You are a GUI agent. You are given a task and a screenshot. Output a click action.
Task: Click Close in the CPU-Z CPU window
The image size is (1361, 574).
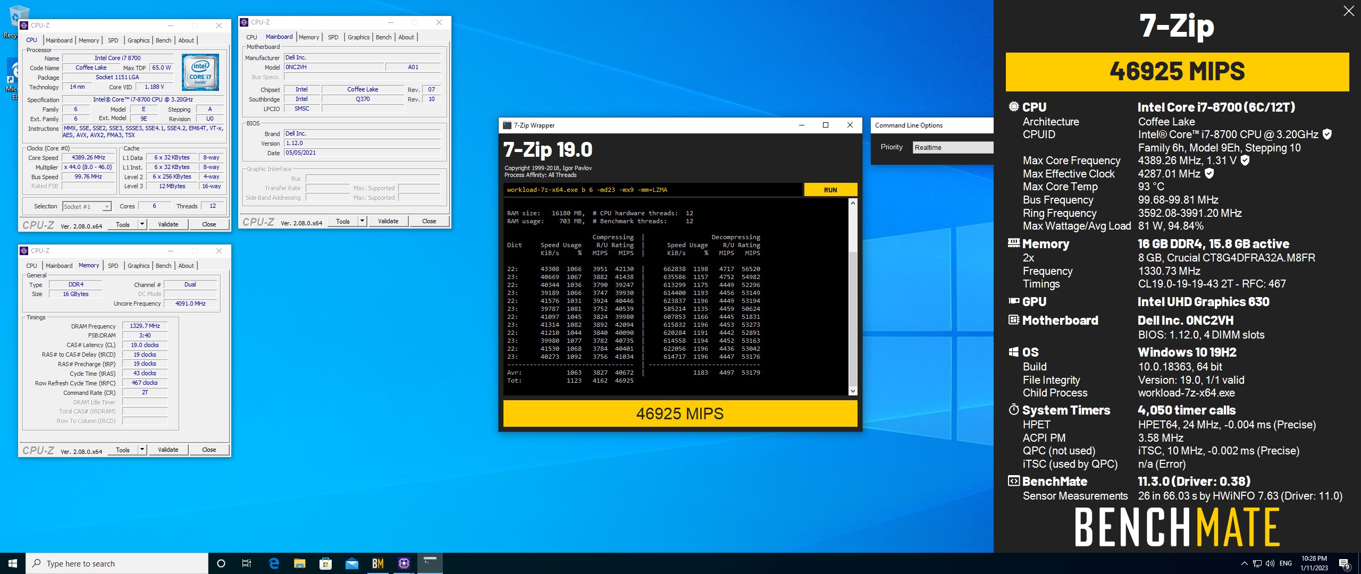pyautogui.click(x=209, y=224)
